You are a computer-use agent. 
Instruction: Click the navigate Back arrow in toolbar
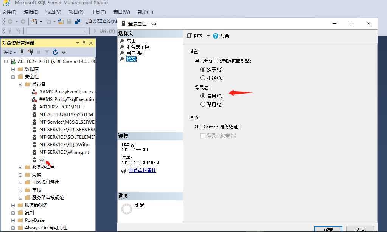tap(10, 22)
